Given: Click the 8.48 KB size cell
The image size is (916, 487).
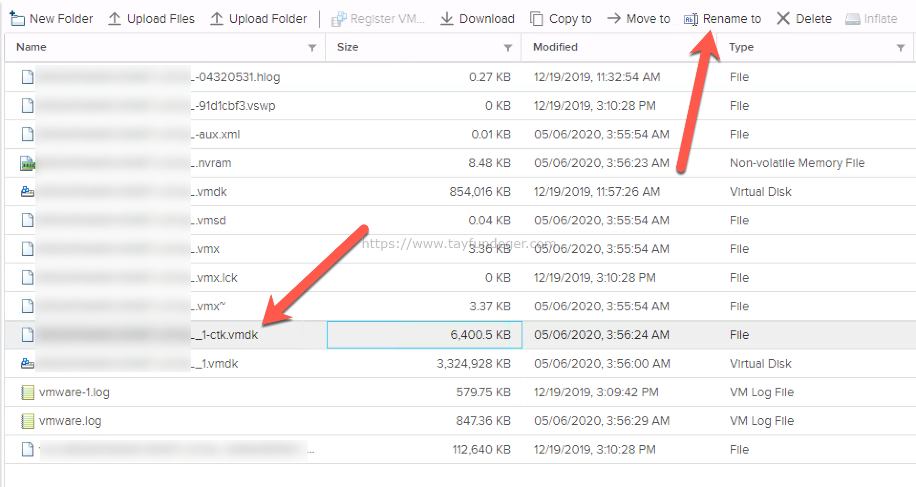Looking at the screenshot, I should [490, 163].
